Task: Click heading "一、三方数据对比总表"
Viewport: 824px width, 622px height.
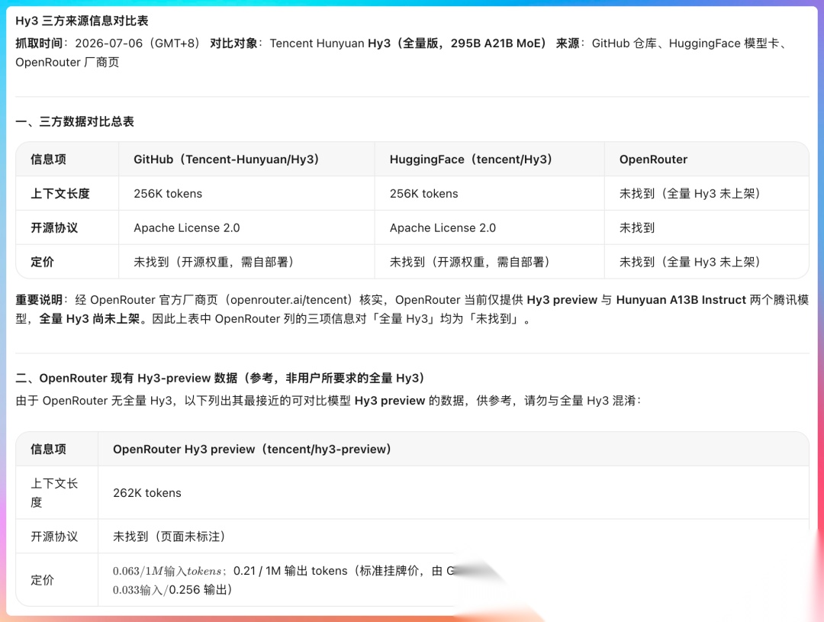Action: pos(75,121)
